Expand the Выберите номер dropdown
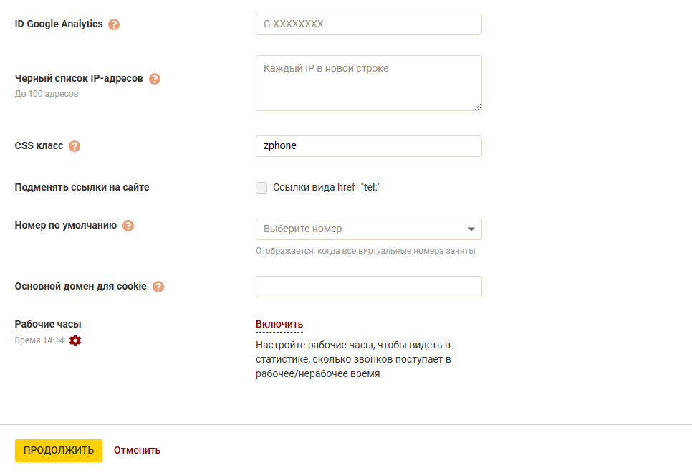The height and width of the screenshot is (473, 692). (x=368, y=229)
